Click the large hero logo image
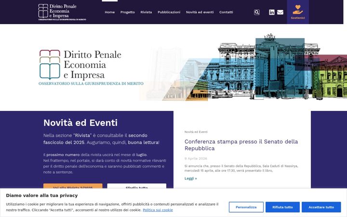This screenshot has height=217, width=347. tap(91, 68)
